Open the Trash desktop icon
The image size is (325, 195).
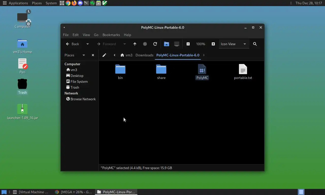coord(22,87)
